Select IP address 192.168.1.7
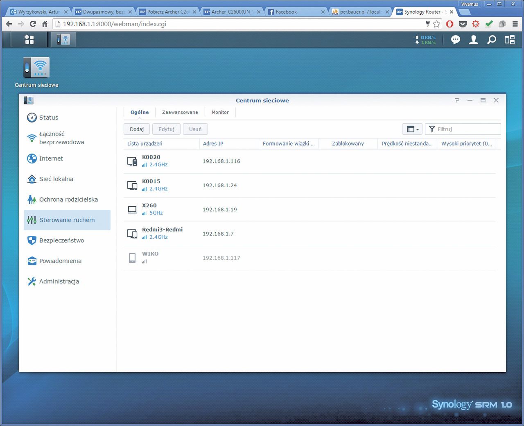 point(218,234)
